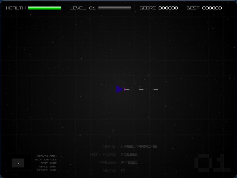Click the LEVEL 01 indicator text
This screenshot has width=237, height=178.
click(x=82, y=8)
